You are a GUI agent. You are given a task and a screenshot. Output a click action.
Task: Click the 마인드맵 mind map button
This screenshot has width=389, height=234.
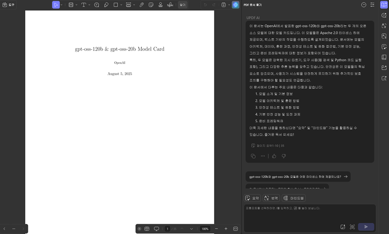click(294, 198)
